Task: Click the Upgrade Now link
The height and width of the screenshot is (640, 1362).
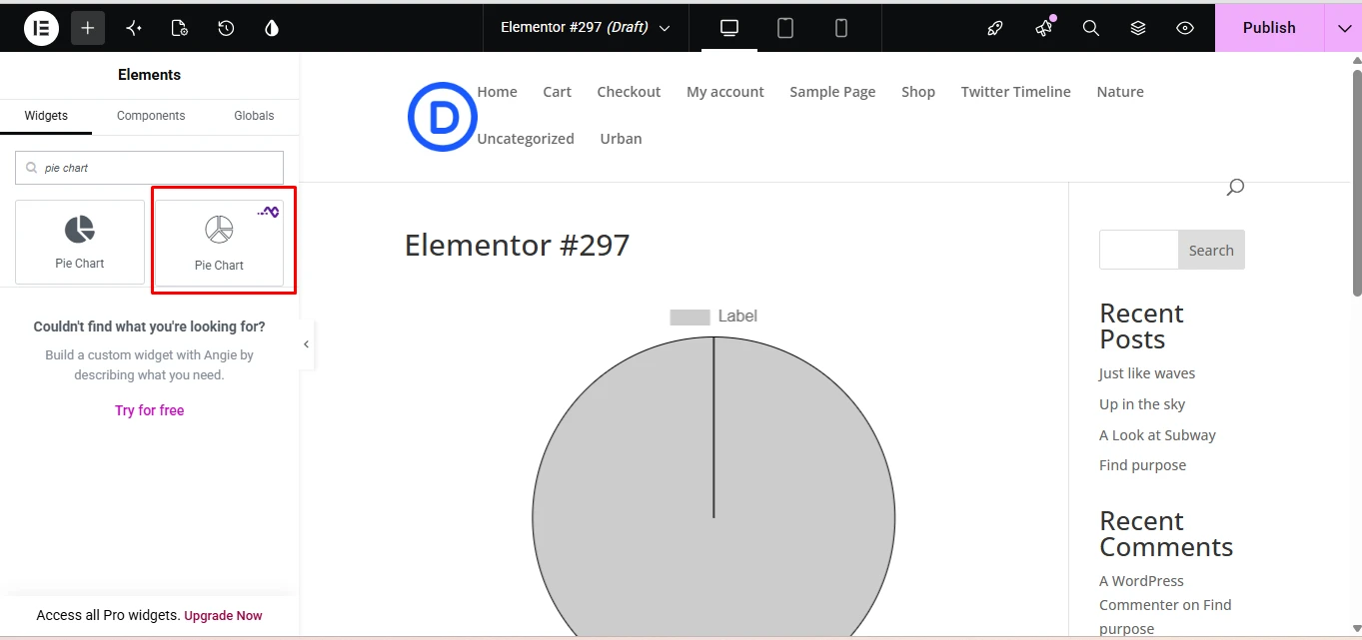Action: pyautogui.click(x=223, y=616)
